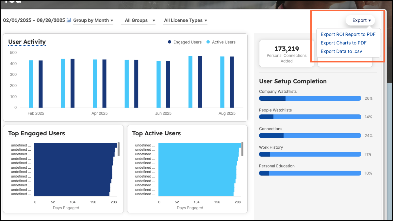Choose Export Data to .csv
Viewport: 393px width, 221px height.
tap(341, 51)
